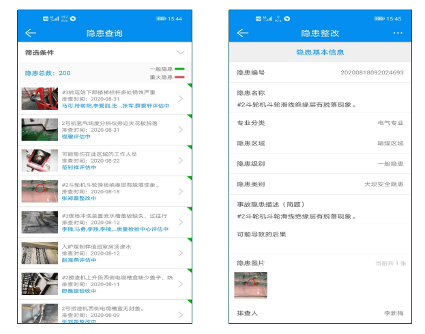Open arrow for 2号机氢气纯度分析仪 item
The height and width of the screenshot is (334, 425).
pyautogui.click(x=181, y=130)
